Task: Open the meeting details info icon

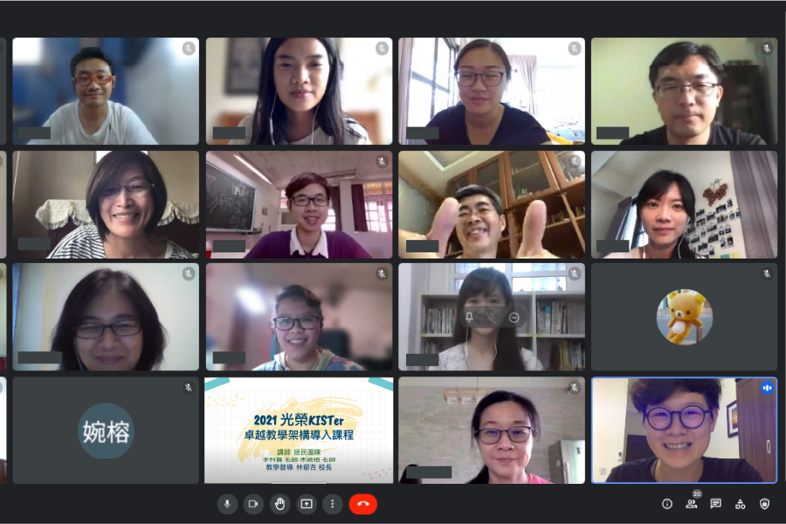Action: (667, 504)
